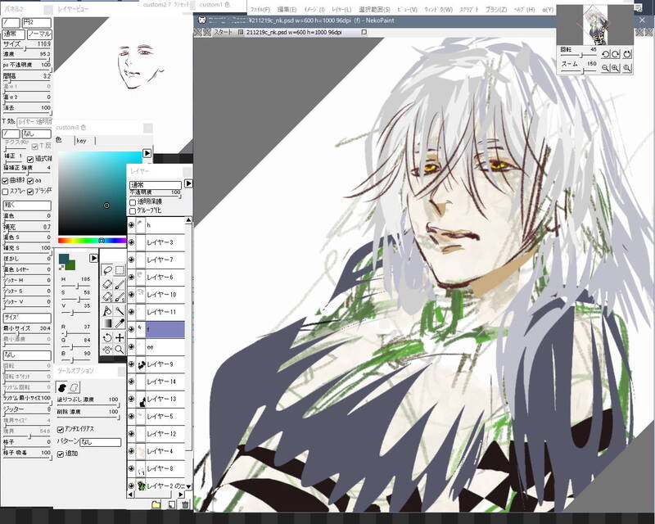
Task: Select the Eraser tool
Action: pos(107,284)
